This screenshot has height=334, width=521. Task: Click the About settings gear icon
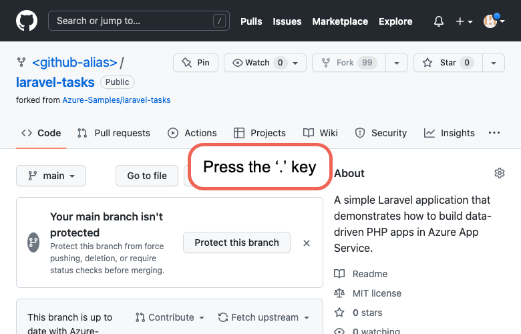point(499,173)
